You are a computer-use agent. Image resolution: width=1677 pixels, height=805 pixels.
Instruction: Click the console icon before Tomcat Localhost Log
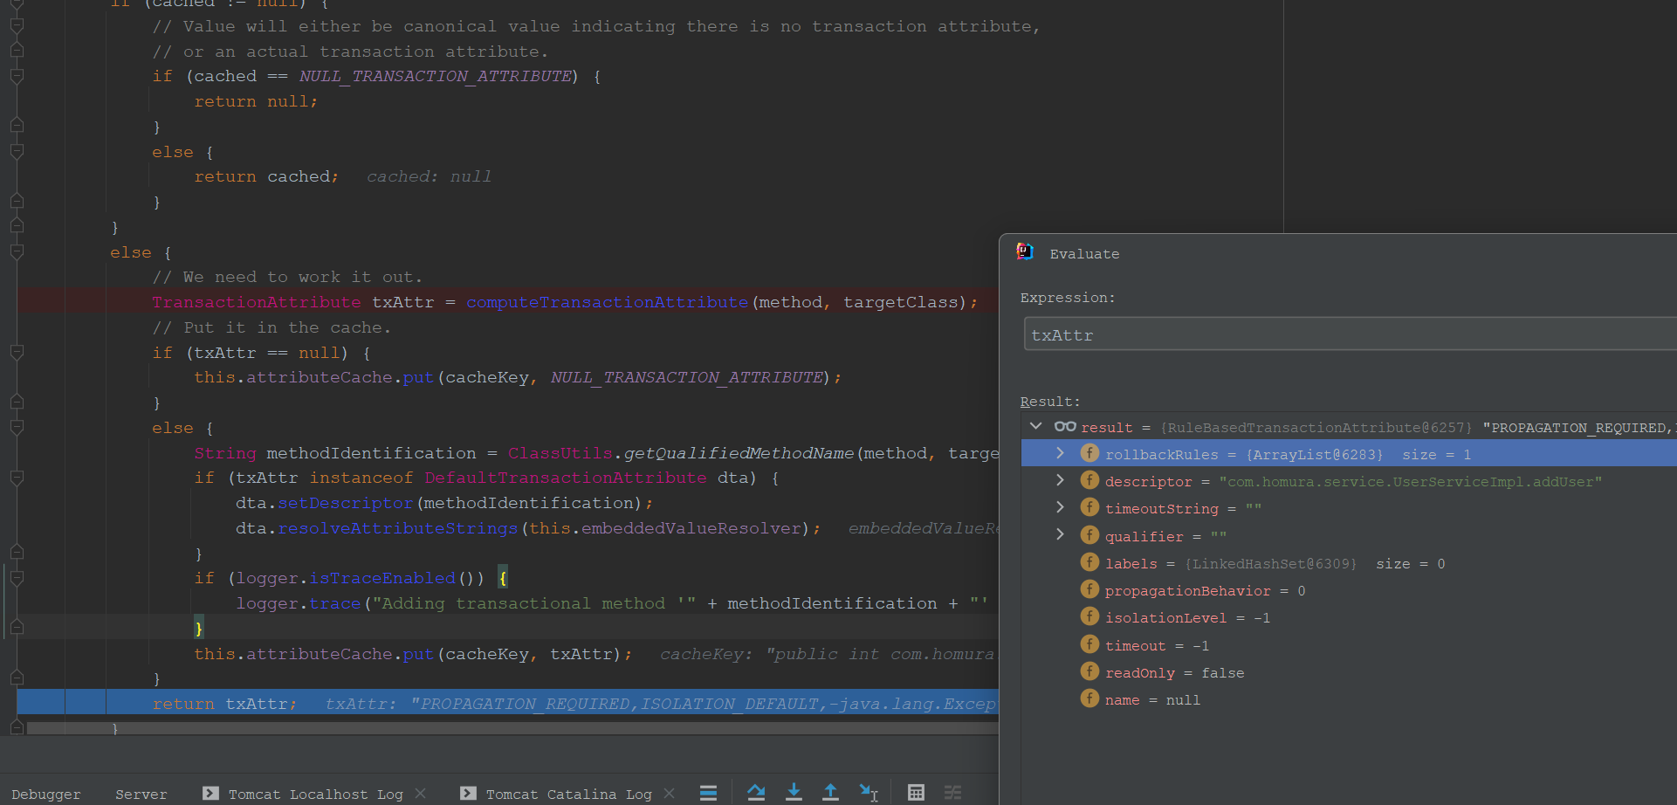[210, 793]
